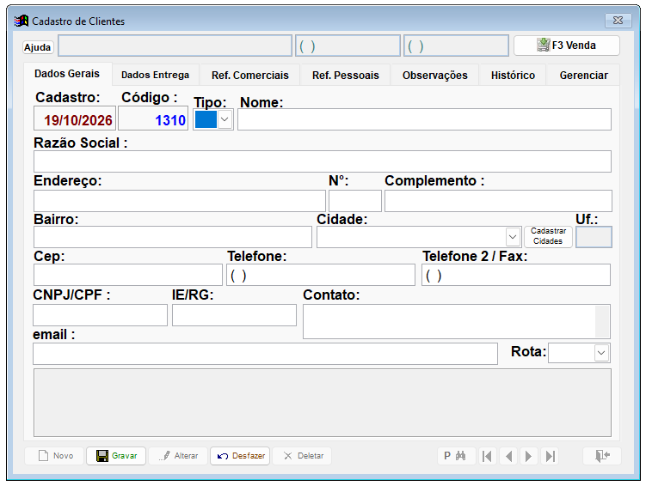This screenshot has height=486, width=646.
Task: Close the Cadastro de Clientes window
Action: [618, 20]
